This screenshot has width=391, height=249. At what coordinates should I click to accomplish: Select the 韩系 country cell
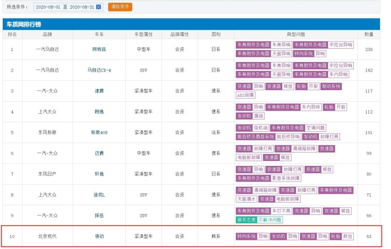coord(216,236)
